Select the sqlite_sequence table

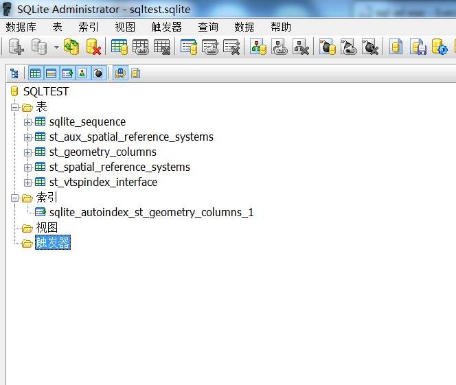[87, 122]
